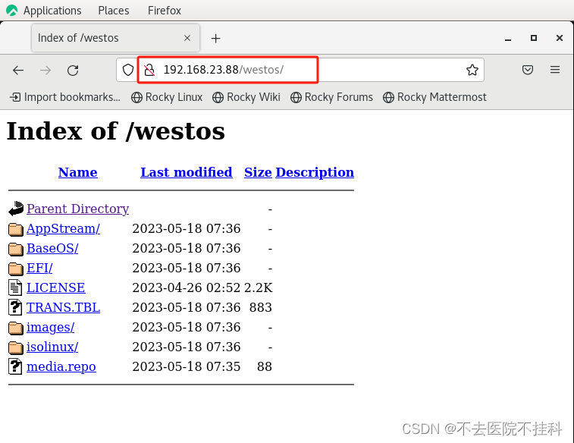Open the Rocky Forums bookmark
This screenshot has width=574, height=443.
(x=331, y=97)
